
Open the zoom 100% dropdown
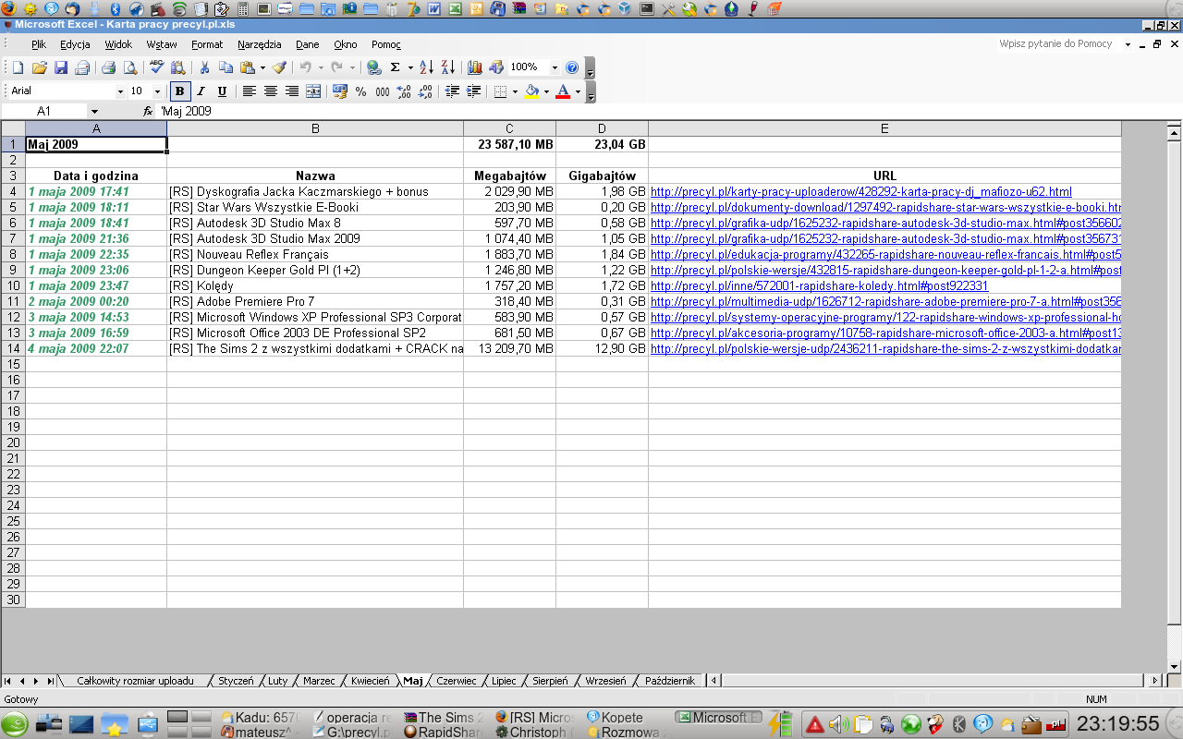pyautogui.click(x=555, y=67)
